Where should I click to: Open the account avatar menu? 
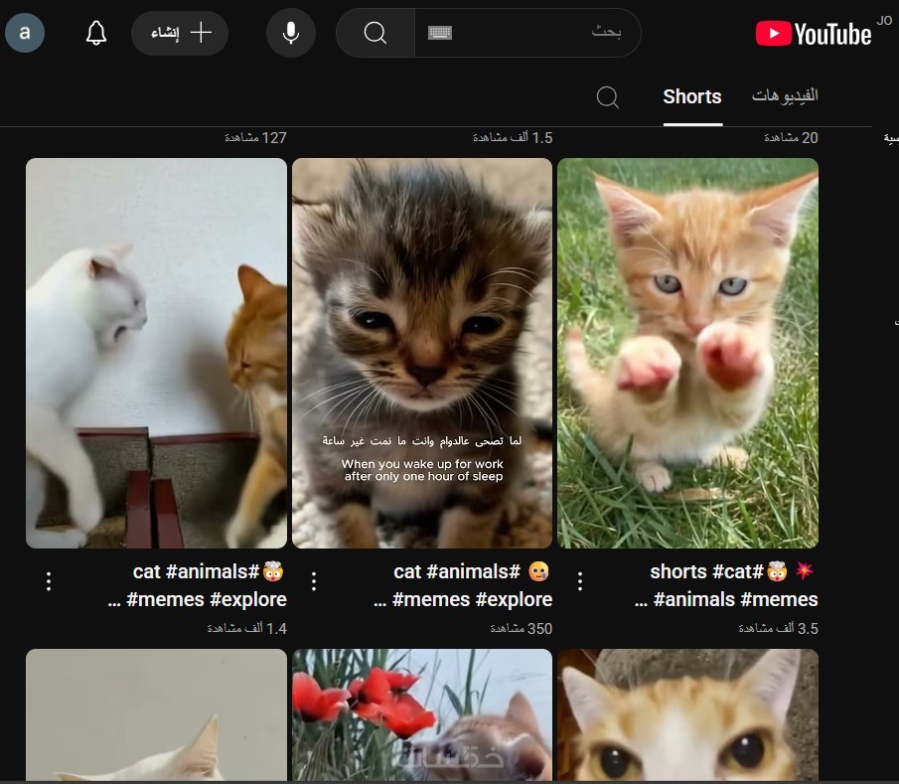tap(25, 33)
